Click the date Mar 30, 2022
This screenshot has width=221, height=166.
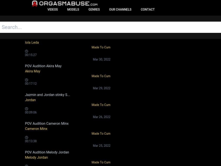102,59
